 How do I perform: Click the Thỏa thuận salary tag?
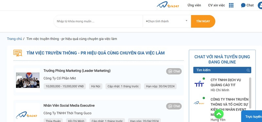pyautogui.click(x=53, y=121)
